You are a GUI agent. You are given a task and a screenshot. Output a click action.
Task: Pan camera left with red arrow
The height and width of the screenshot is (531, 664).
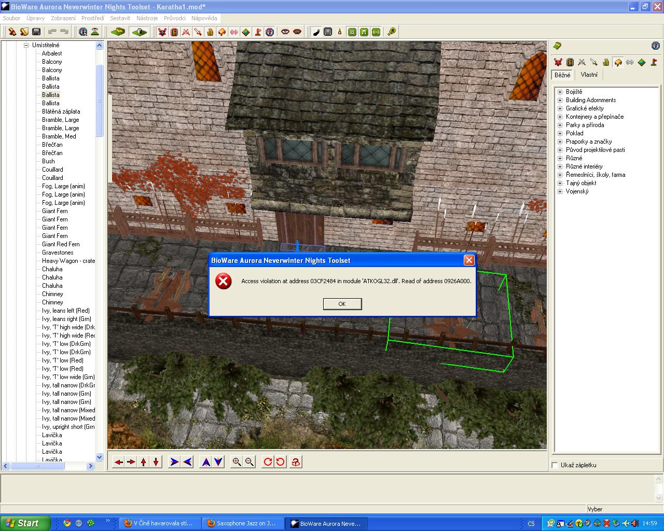click(x=119, y=462)
